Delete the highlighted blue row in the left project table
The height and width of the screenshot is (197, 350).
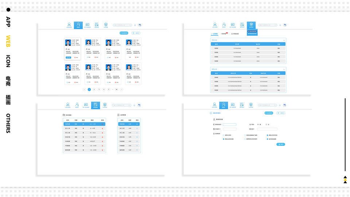point(102,124)
